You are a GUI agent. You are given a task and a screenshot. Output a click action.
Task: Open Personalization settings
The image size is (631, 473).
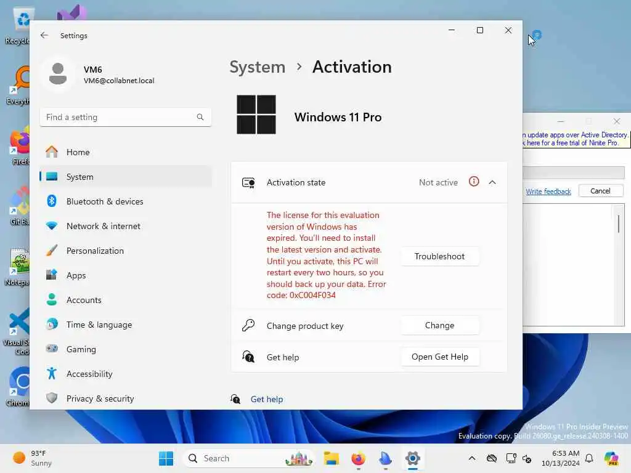click(126, 251)
